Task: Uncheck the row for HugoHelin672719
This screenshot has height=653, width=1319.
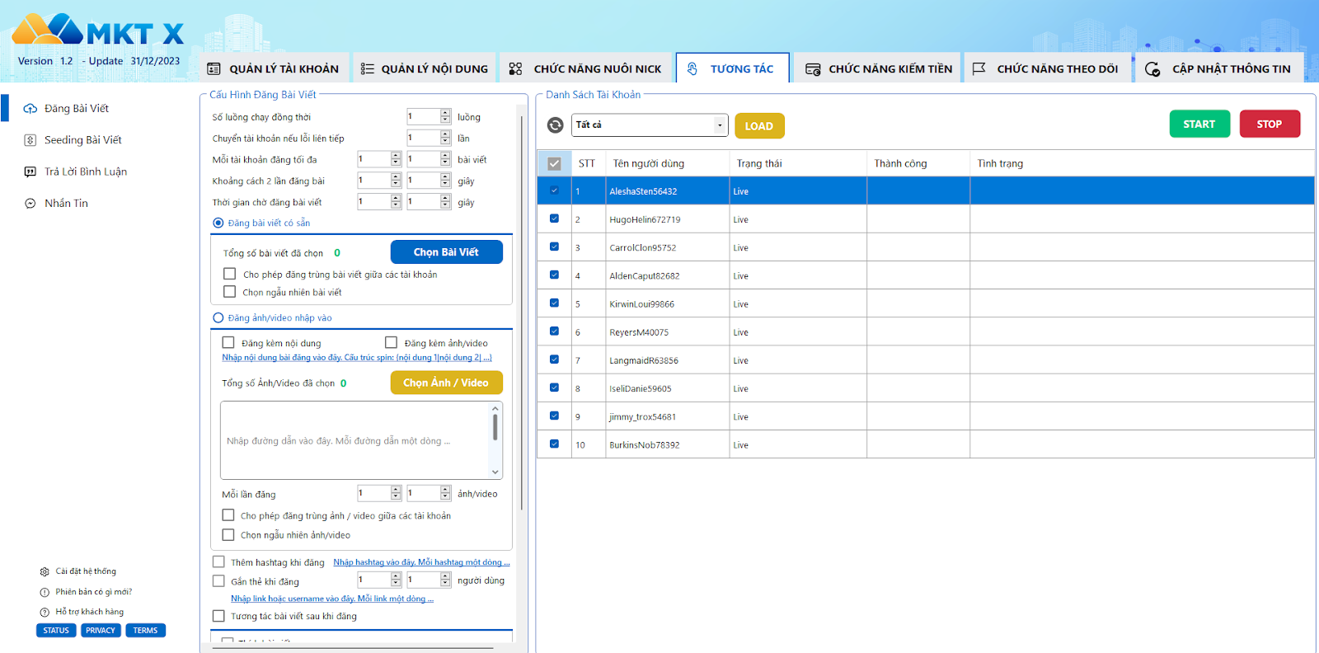Action: (x=554, y=218)
